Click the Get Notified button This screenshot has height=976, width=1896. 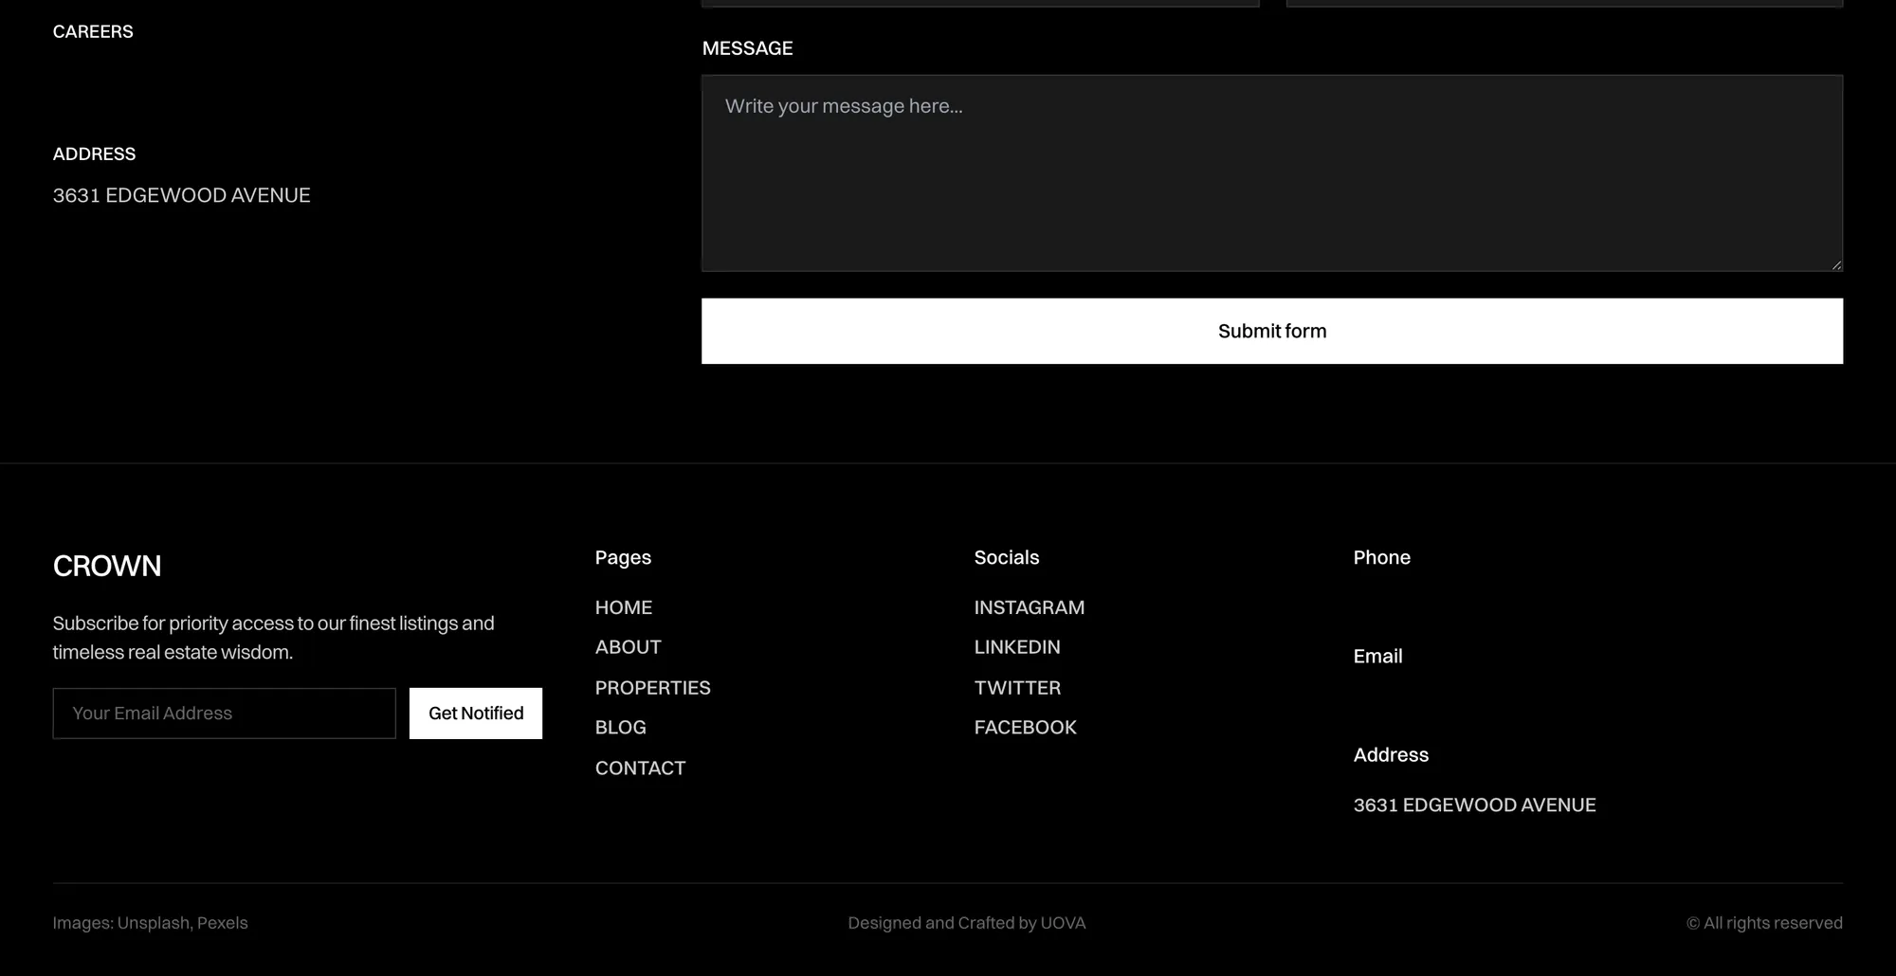[x=476, y=714]
